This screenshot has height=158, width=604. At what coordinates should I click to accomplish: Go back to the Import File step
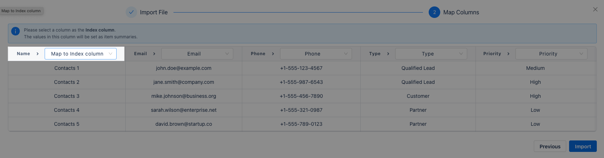click(154, 12)
